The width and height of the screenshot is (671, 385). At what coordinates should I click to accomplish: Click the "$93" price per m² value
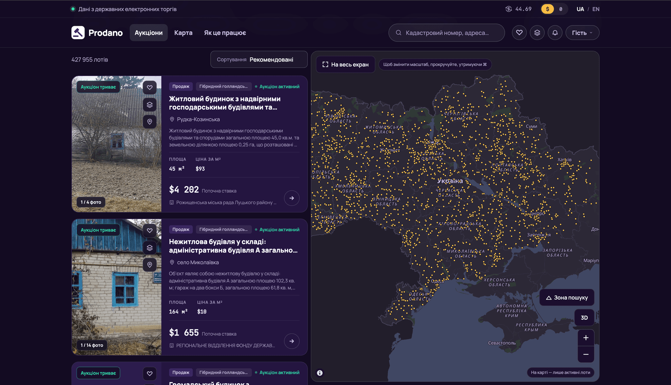200,169
